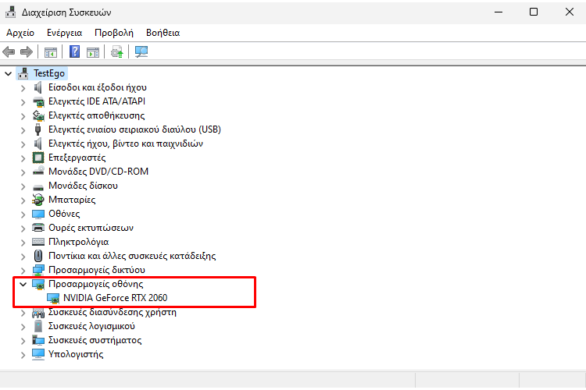Click the icon for Συσκευές λογισμικού
The height and width of the screenshot is (390, 586).
coord(38,326)
